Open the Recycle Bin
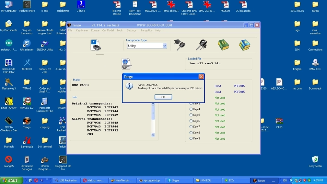 315,161
